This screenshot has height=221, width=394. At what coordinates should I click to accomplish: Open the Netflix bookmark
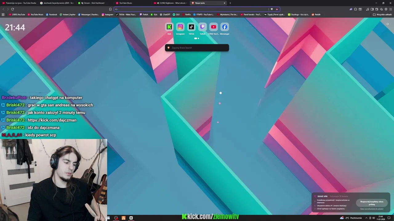[x=186, y=14]
